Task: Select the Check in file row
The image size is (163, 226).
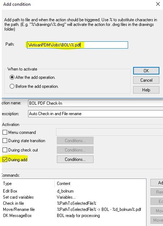Action: (74, 203)
